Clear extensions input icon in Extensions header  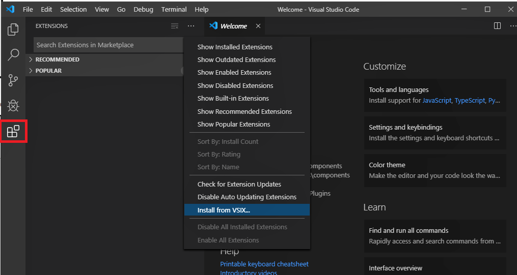(175, 26)
